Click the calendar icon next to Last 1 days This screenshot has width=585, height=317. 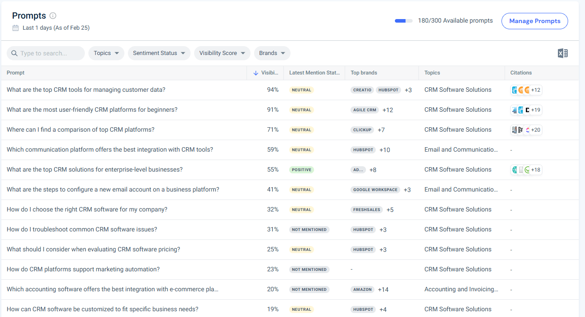pyautogui.click(x=16, y=28)
